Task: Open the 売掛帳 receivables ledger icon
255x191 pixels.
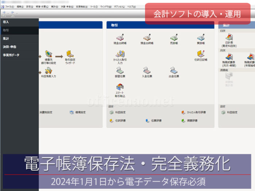Action: pyautogui.click(x=174, y=39)
